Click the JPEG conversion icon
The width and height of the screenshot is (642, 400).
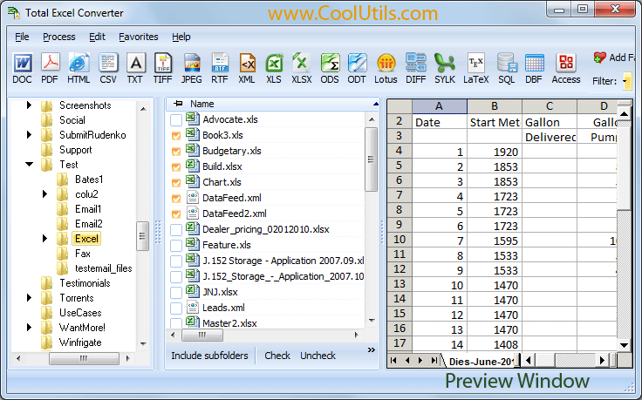point(192,68)
